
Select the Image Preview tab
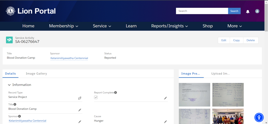[x=191, y=74]
